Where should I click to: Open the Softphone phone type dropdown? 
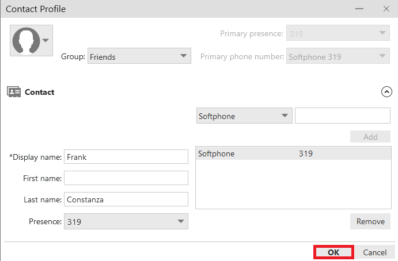click(244, 116)
